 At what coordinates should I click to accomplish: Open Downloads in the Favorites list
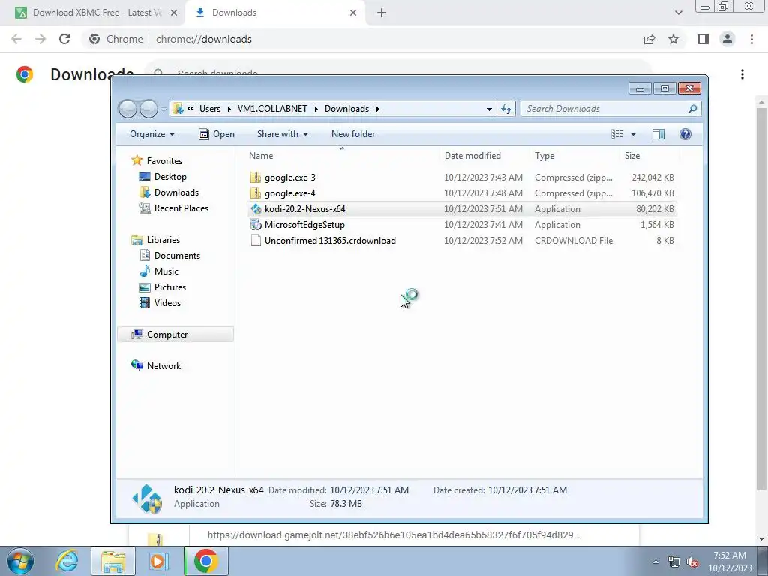(176, 193)
